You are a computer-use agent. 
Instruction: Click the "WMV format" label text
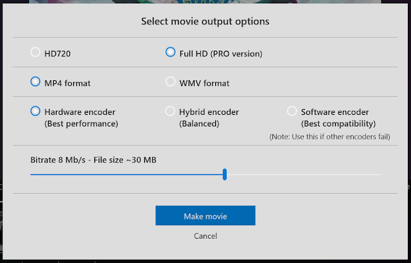pos(204,83)
